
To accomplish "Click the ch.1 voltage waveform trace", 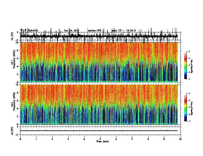I will tap(99, 36).
